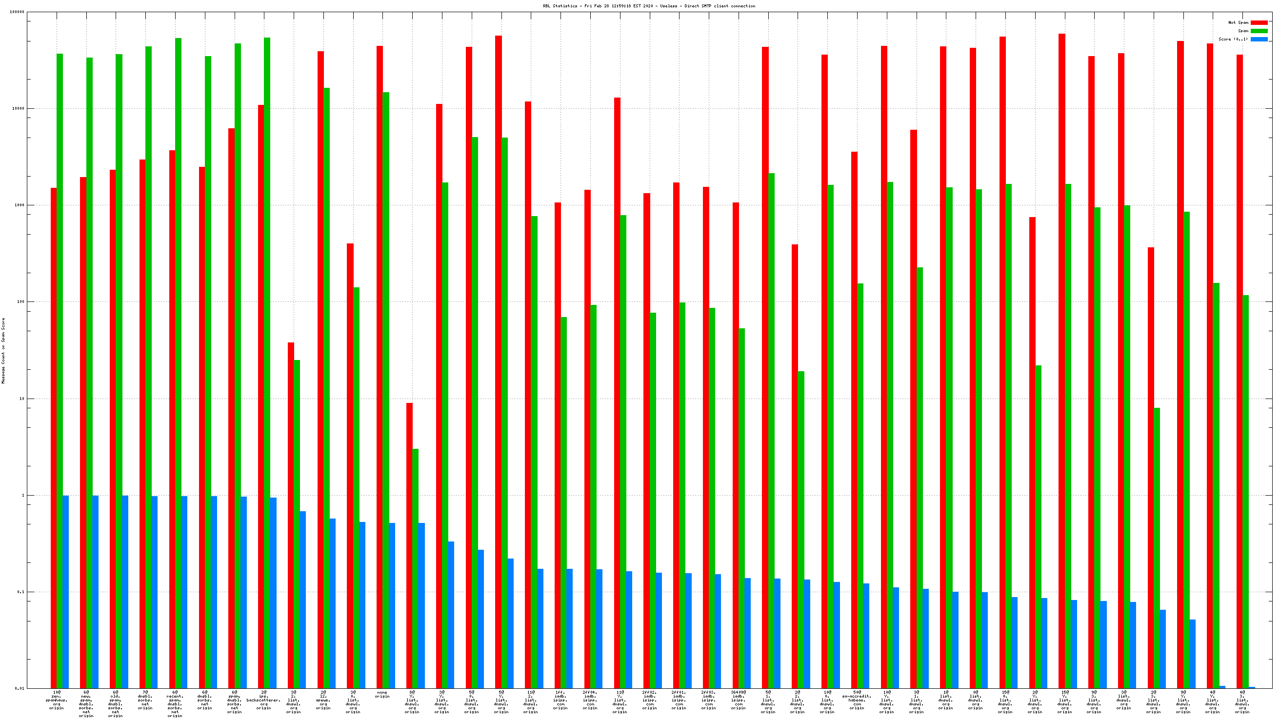Click the 0.01 y-axis tick label
Screen dimensions: 1280x720
pyautogui.click(x=20, y=688)
